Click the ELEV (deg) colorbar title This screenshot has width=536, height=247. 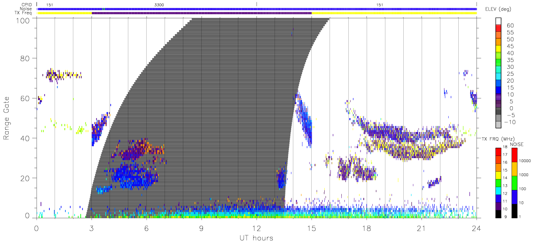point(498,9)
